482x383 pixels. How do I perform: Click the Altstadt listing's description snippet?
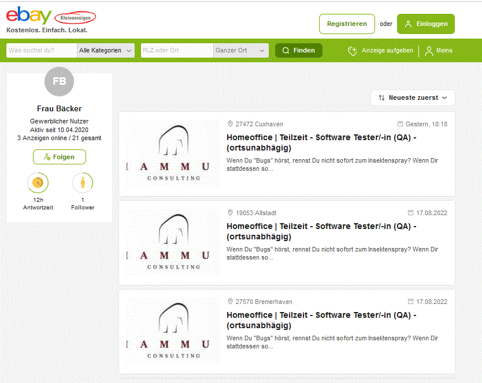[332, 253]
